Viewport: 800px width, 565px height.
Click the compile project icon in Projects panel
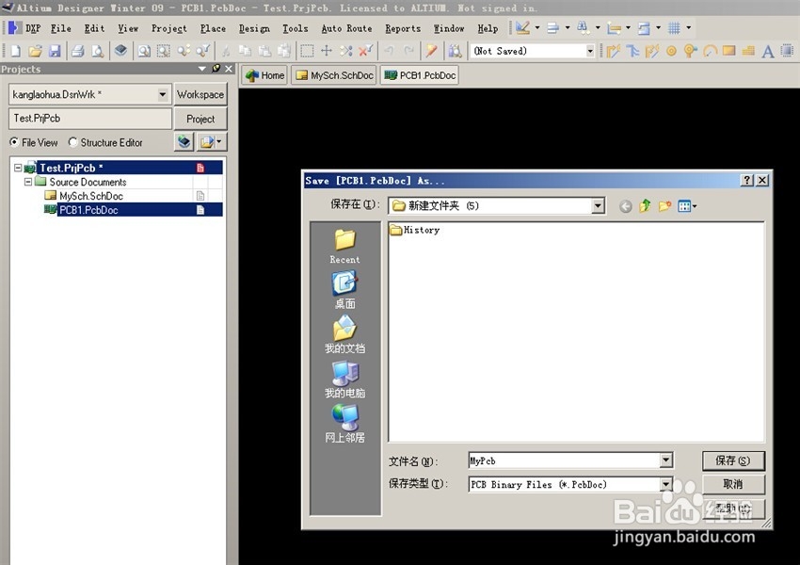click(x=184, y=142)
